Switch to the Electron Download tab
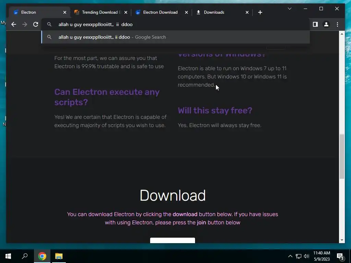Viewport: 351px width, 263px height. 161,12
